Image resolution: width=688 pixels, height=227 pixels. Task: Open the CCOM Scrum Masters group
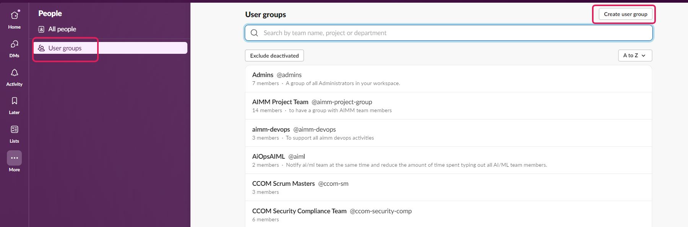click(449, 187)
